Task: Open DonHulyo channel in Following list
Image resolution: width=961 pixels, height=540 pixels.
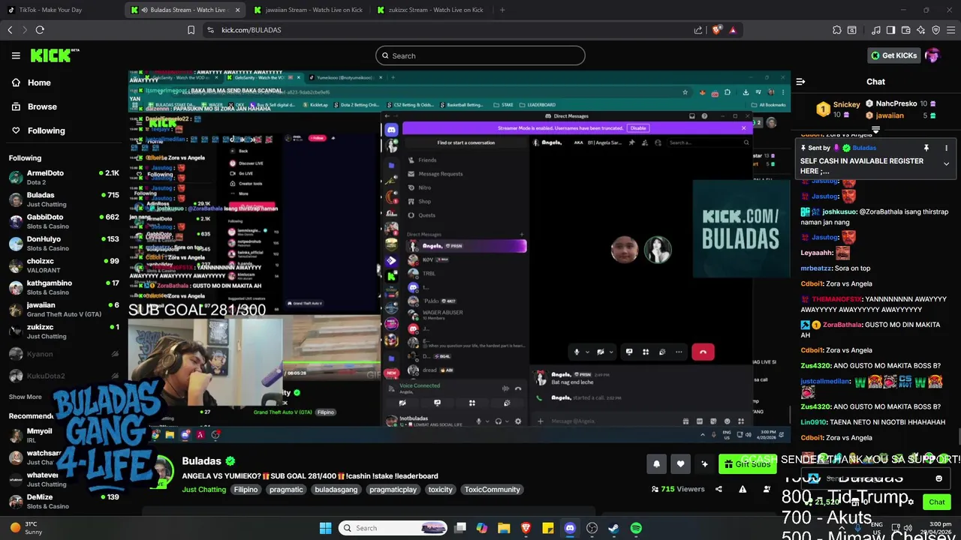Action: 64,243
